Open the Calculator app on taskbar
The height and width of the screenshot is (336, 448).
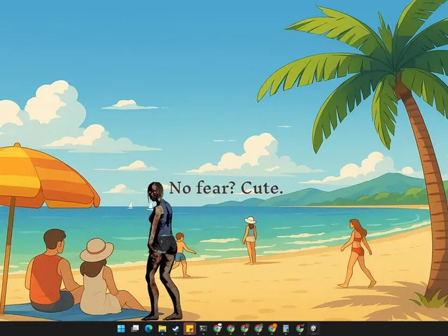[x=286, y=328]
